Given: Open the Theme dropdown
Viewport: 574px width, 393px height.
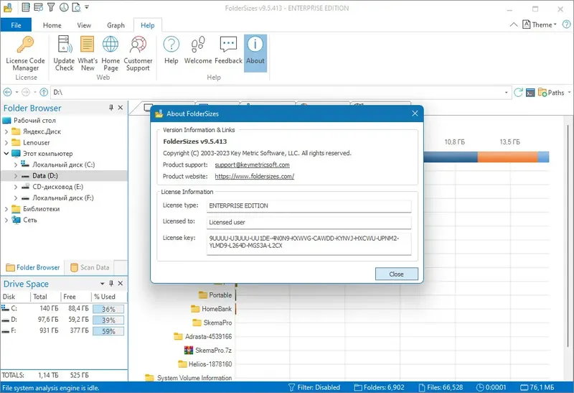Looking at the screenshot, I should pyautogui.click(x=540, y=24).
